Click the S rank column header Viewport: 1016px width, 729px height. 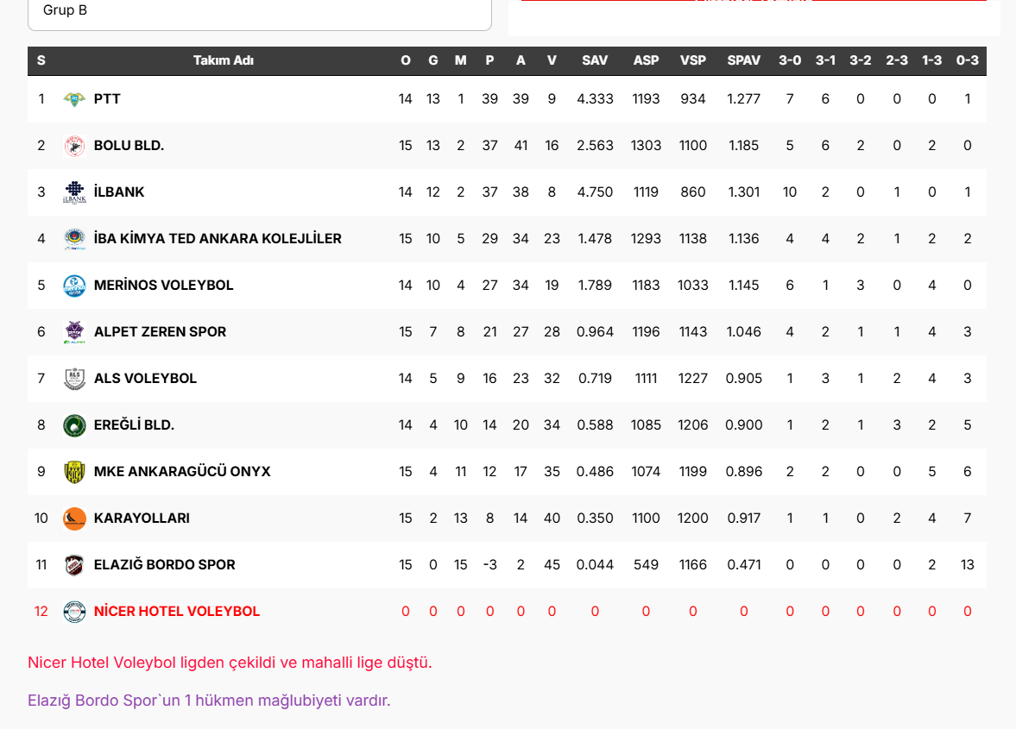click(x=41, y=61)
